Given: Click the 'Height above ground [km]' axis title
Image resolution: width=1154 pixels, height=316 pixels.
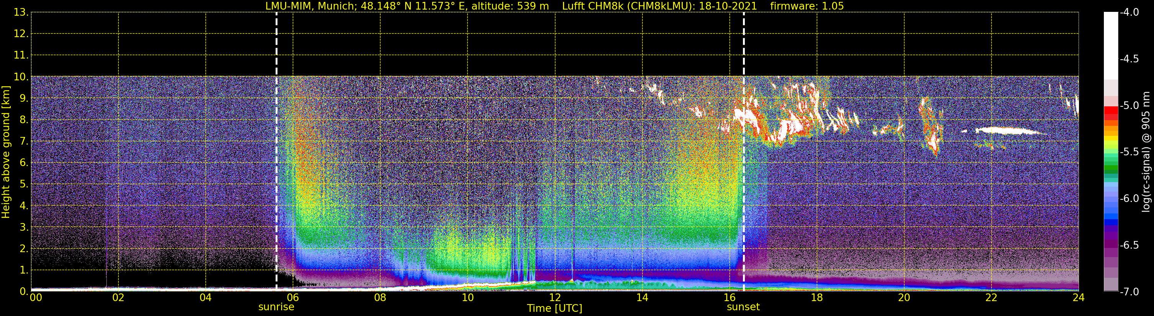Looking at the screenshot, I should [x=6, y=152].
